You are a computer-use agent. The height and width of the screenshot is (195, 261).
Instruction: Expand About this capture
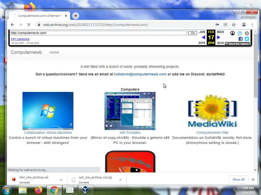coord(237,44)
